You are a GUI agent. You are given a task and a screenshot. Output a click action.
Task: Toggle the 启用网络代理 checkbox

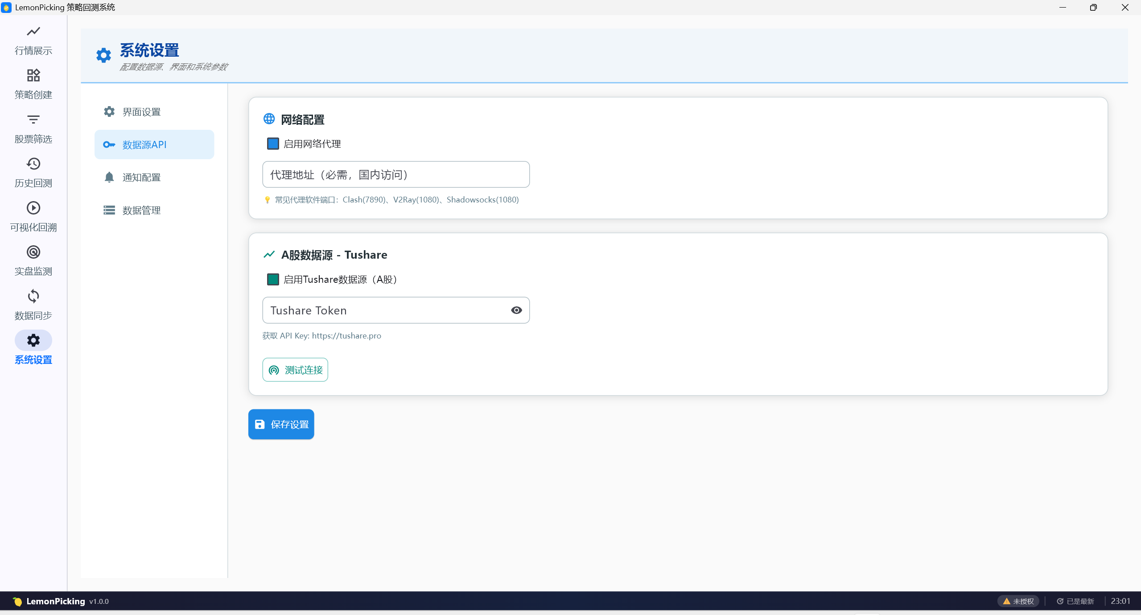tap(273, 144)
